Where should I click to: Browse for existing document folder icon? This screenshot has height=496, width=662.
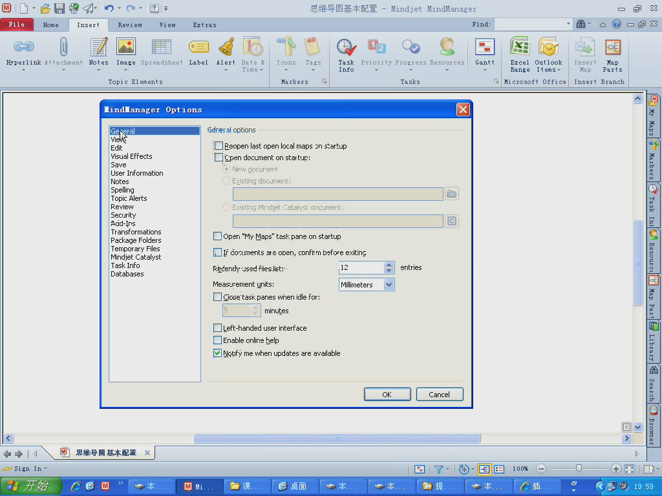[x=452, y=194]
